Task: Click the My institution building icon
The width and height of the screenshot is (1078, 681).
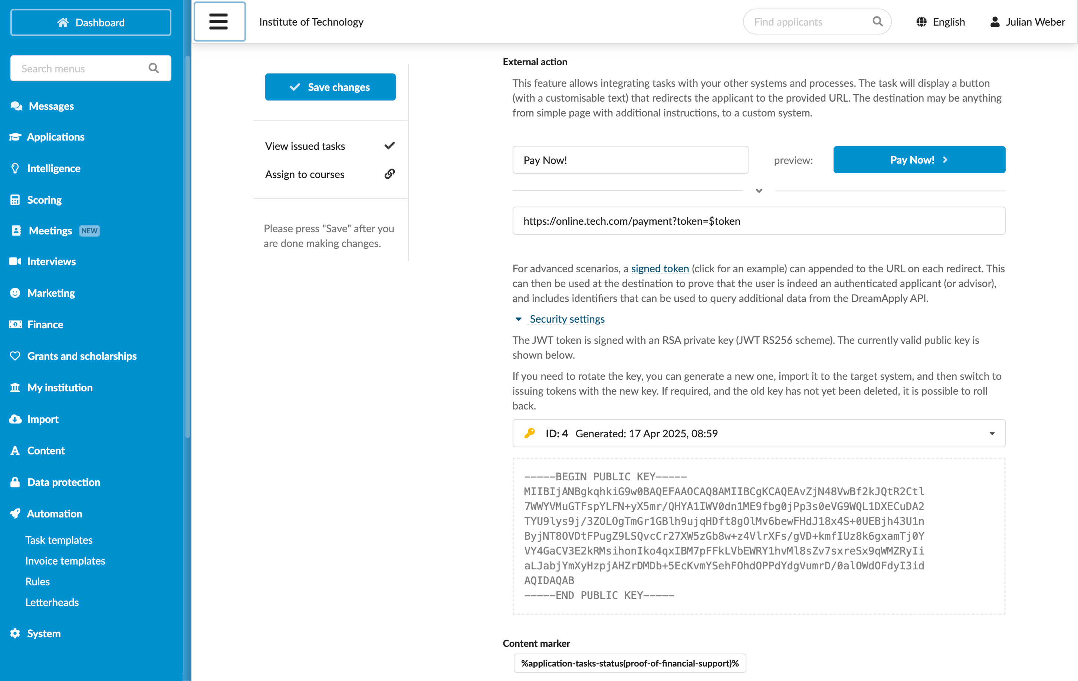Action: (x=15, y=387)
